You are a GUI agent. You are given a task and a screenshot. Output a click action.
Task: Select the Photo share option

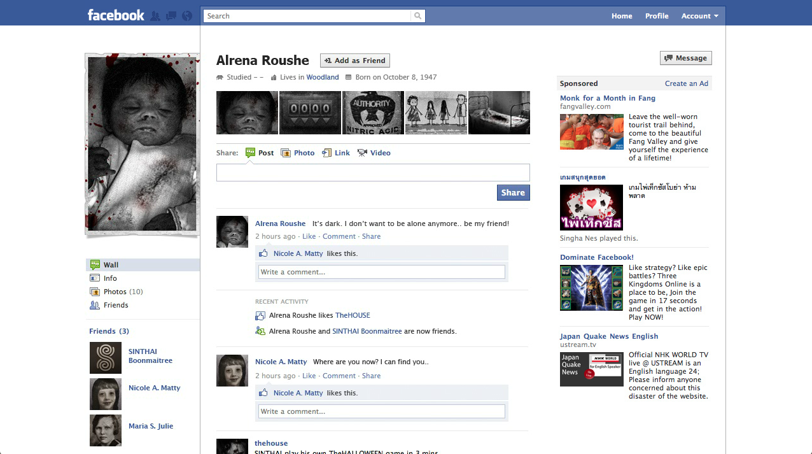(x=298, y=153)
